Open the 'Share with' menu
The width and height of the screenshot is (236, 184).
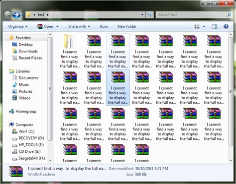79,26
